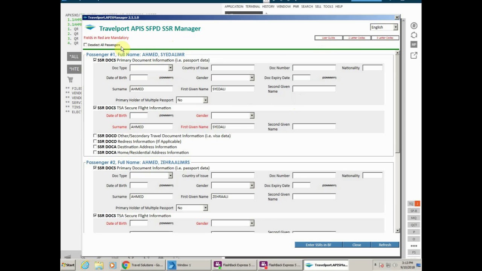Open the media player icon in taskbar
Screen dimensions: 482x271
[112, 265]
